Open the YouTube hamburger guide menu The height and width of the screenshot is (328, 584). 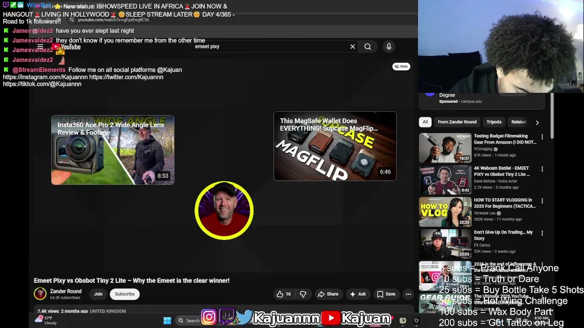tap(40, 46)
